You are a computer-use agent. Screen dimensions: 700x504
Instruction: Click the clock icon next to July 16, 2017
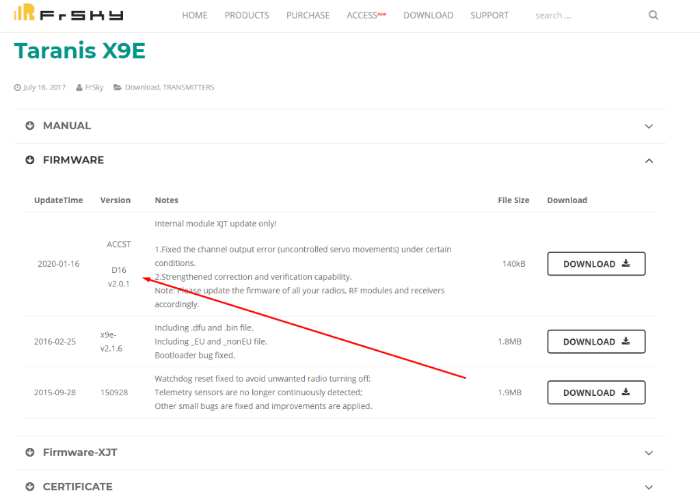(x=18, y=88)
